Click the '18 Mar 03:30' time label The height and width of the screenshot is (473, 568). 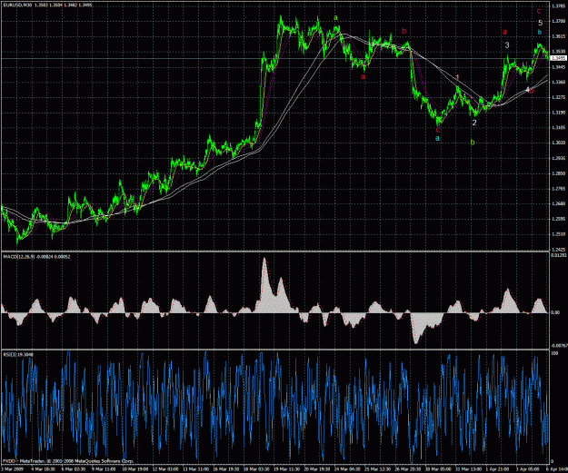tap(257, 469)
